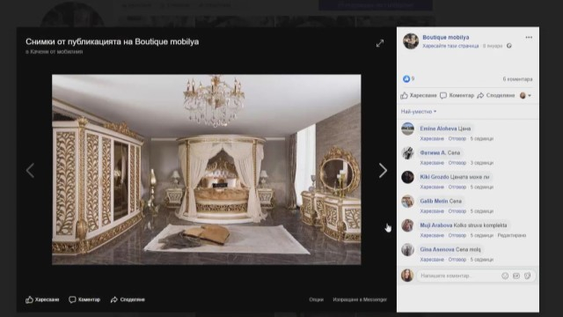Open Galib Metin commenter name
563x317 pixels.
point(434,201)
